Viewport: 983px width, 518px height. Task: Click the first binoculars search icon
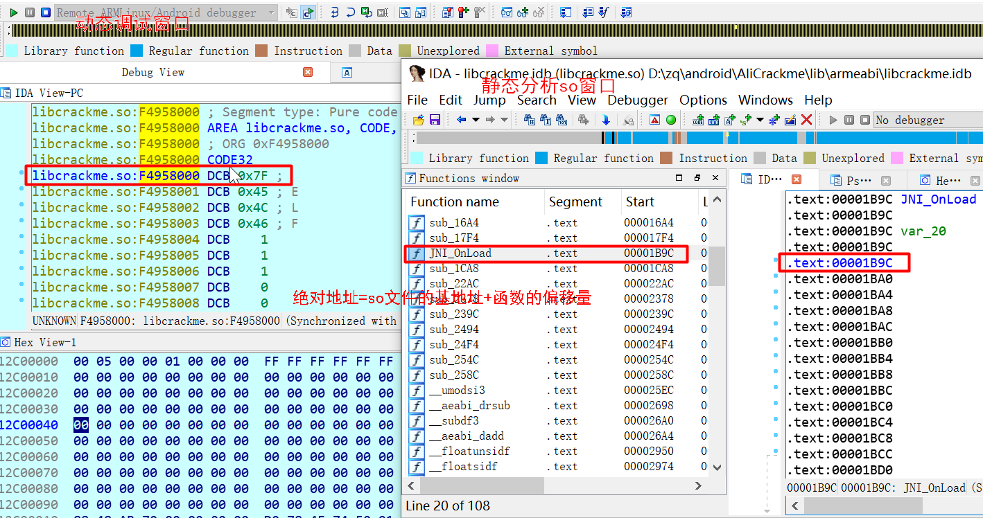point(529,120)
